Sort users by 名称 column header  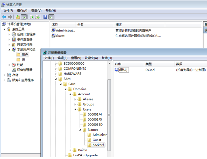63,25
